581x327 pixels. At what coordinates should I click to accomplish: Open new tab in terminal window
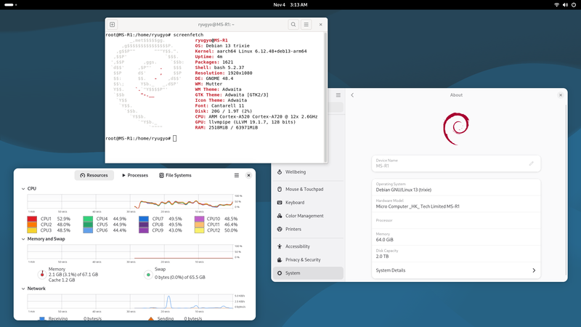click(x=113, y=25)
